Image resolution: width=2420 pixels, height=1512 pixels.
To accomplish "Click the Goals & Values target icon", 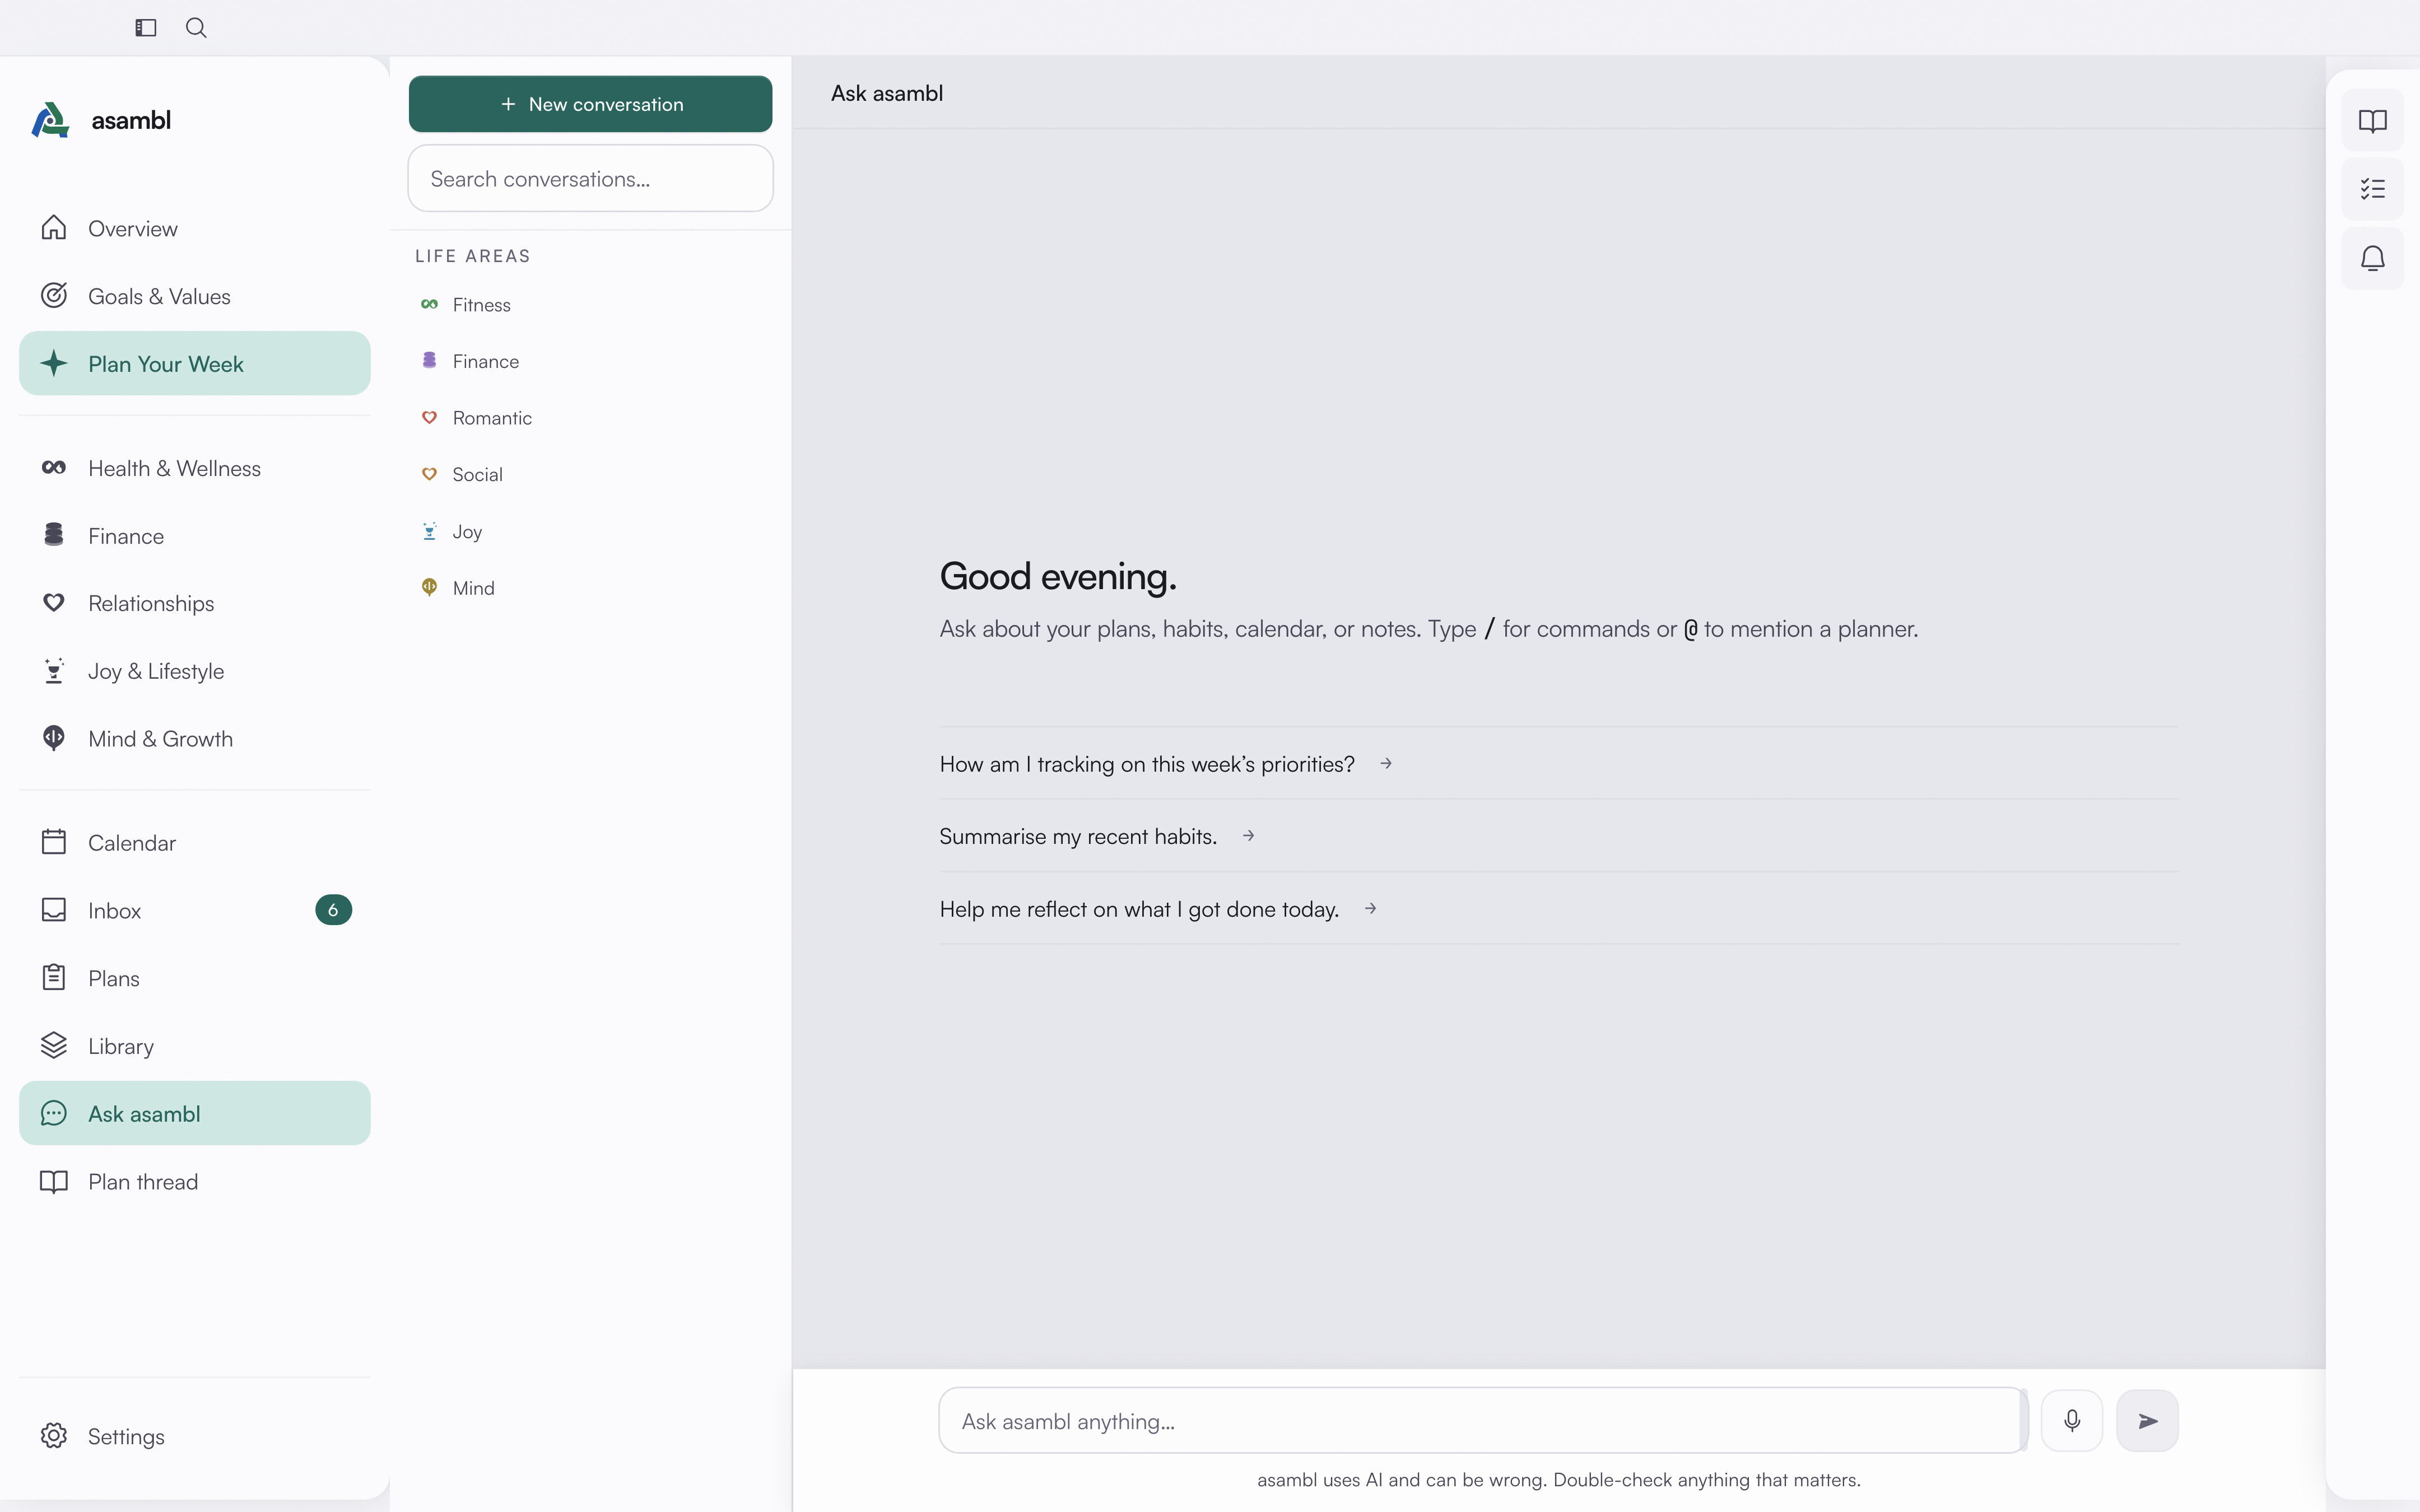I will (54, 296).
